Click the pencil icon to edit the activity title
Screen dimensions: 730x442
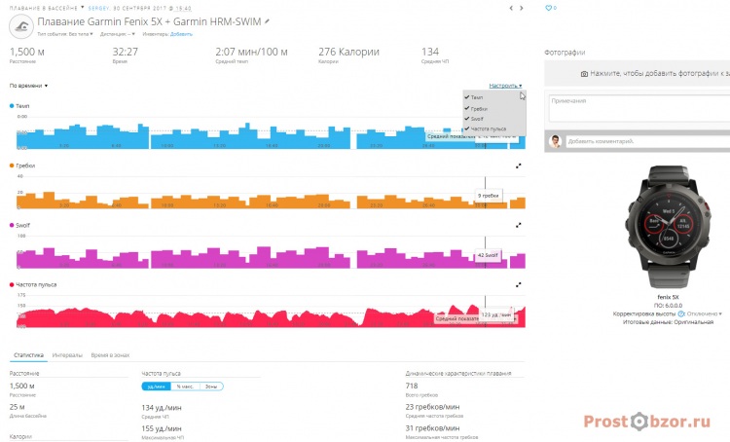pyautogui.click(x=267, y=21)
